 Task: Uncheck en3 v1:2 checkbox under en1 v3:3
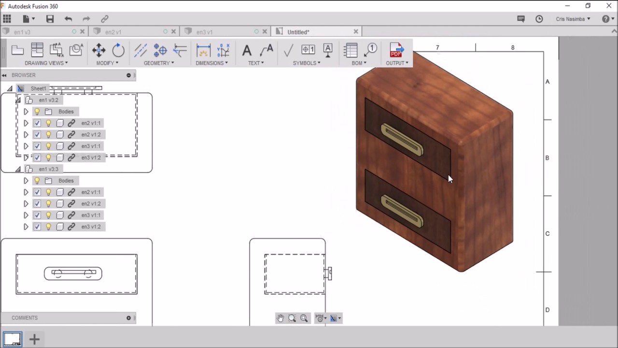(x=37, y=227)
